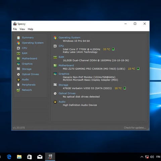Click the Windows 10 Pro 64-bit text
The image size is (161, 161).
coord(76,41)
